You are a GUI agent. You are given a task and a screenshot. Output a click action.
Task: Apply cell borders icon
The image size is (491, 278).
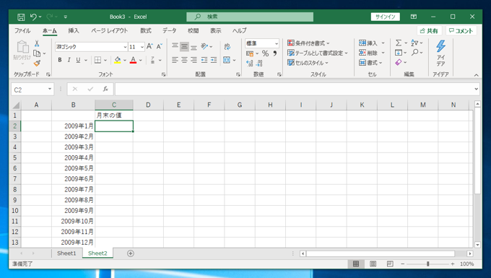97,60
